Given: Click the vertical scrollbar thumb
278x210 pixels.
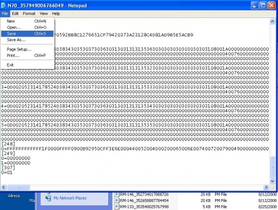Looking at the screenshot, I should tap(272, 167).
